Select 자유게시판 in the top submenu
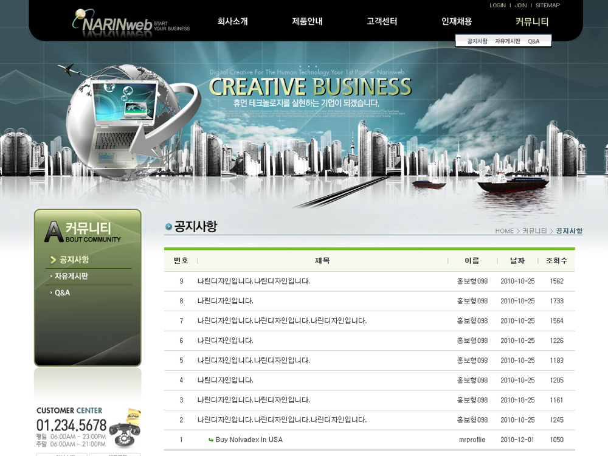 coord(507,41)
